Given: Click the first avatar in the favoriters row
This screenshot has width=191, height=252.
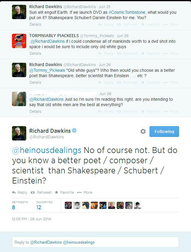Looking at the screenshot, I should coord(68,205).
